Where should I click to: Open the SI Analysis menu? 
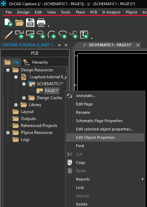[111, 12]
